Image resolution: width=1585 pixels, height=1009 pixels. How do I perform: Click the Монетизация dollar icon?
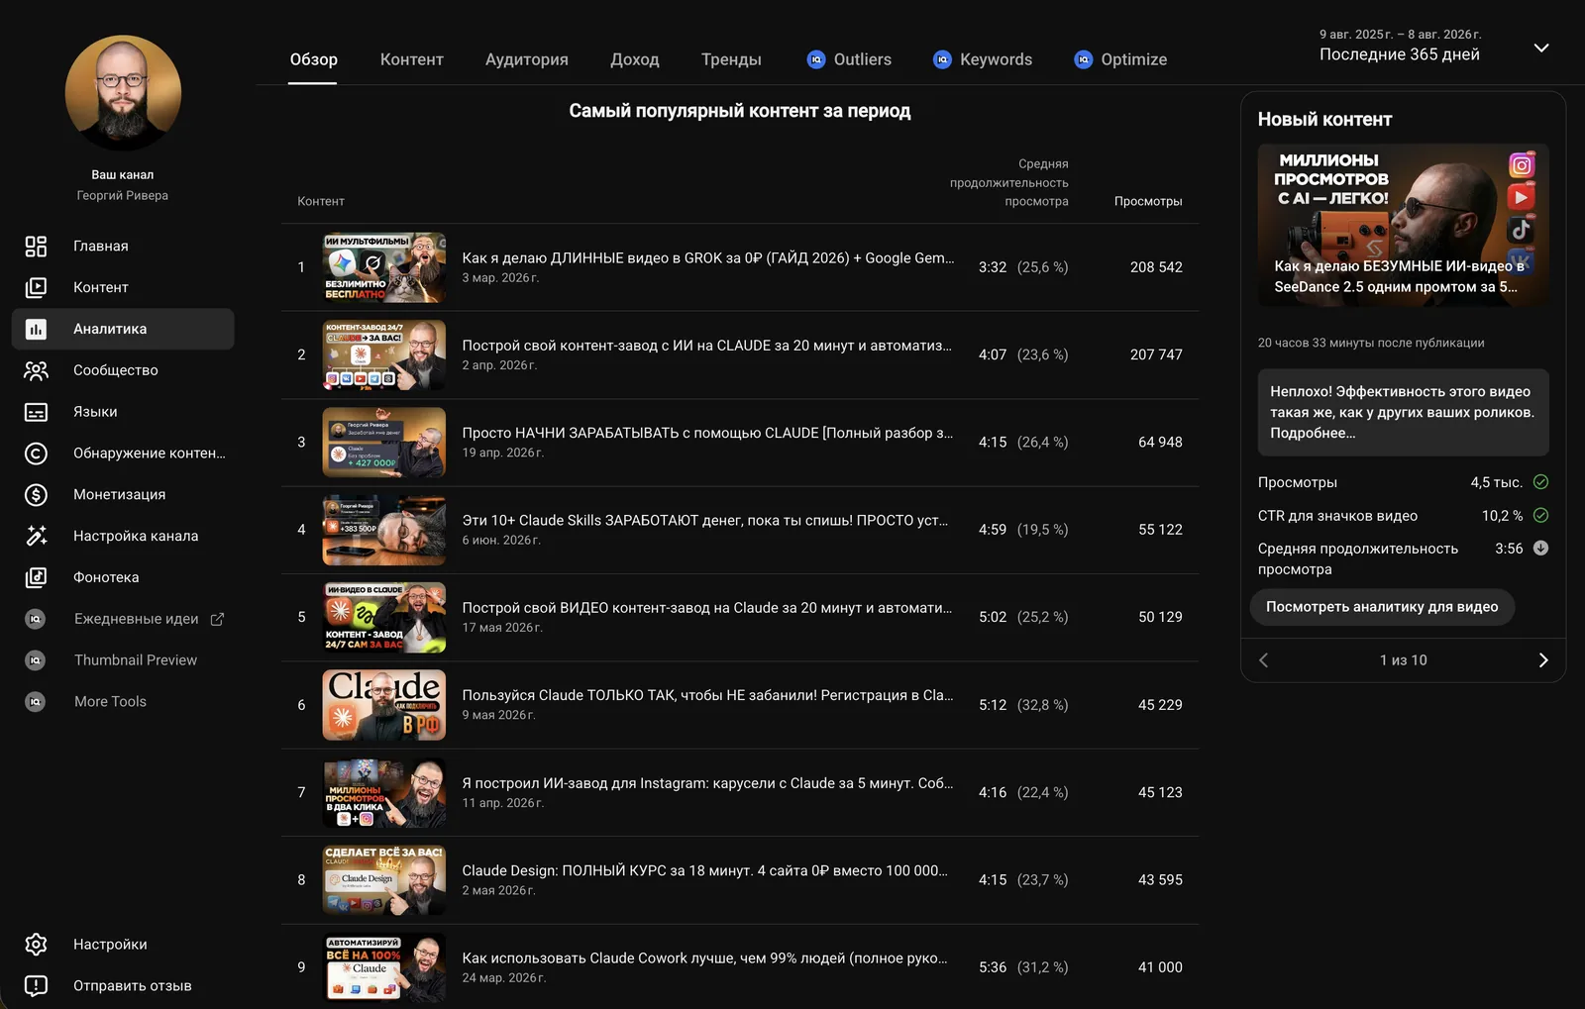pyautogui.click(x=36, y=494)
